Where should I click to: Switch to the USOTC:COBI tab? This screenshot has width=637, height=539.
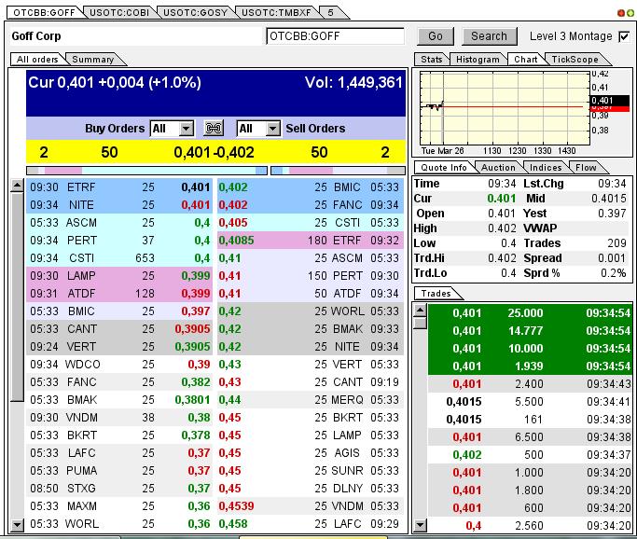coord(119,13)
